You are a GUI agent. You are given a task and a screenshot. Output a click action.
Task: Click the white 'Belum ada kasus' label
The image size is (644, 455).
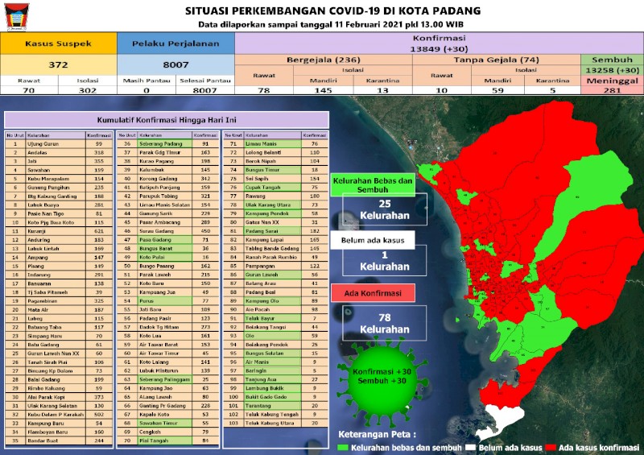373,241
